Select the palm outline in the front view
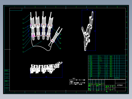 [41, 43]
